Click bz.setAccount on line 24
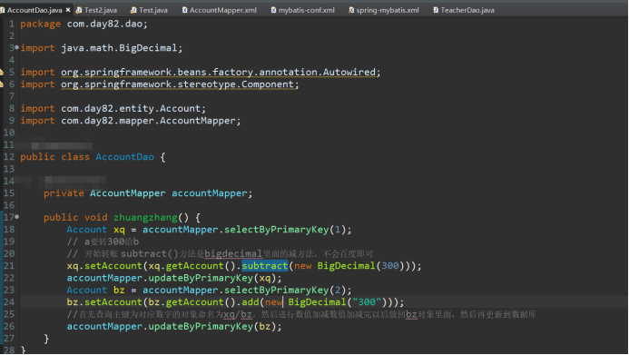 pos(104,302)
